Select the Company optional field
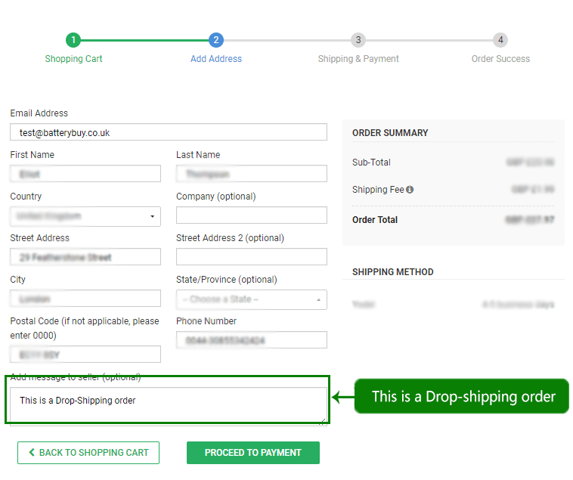The height and width of the screenshot is (480, 573). click(x=251, y=215)
